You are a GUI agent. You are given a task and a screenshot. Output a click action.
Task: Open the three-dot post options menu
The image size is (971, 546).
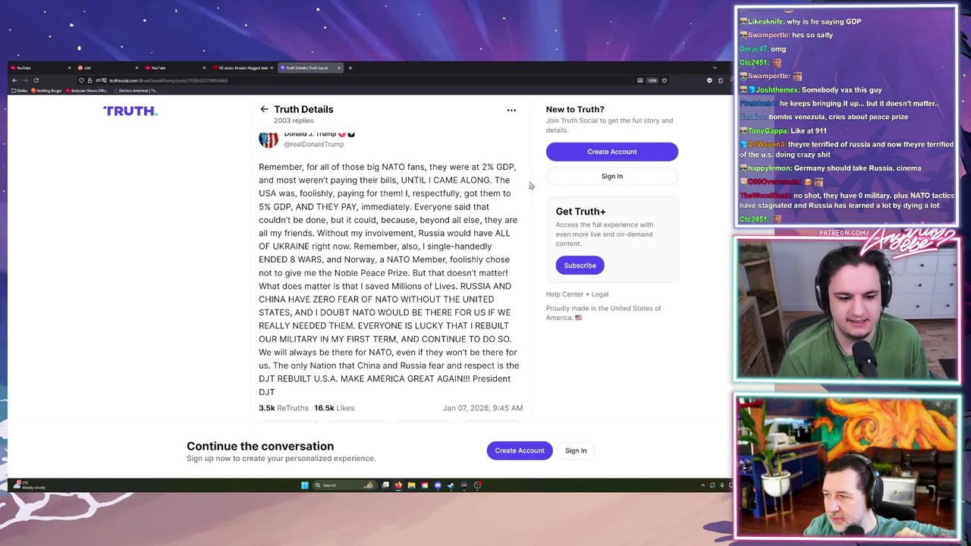click(511, 110)
